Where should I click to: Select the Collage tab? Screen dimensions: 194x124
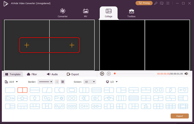(x=109, y=13)
